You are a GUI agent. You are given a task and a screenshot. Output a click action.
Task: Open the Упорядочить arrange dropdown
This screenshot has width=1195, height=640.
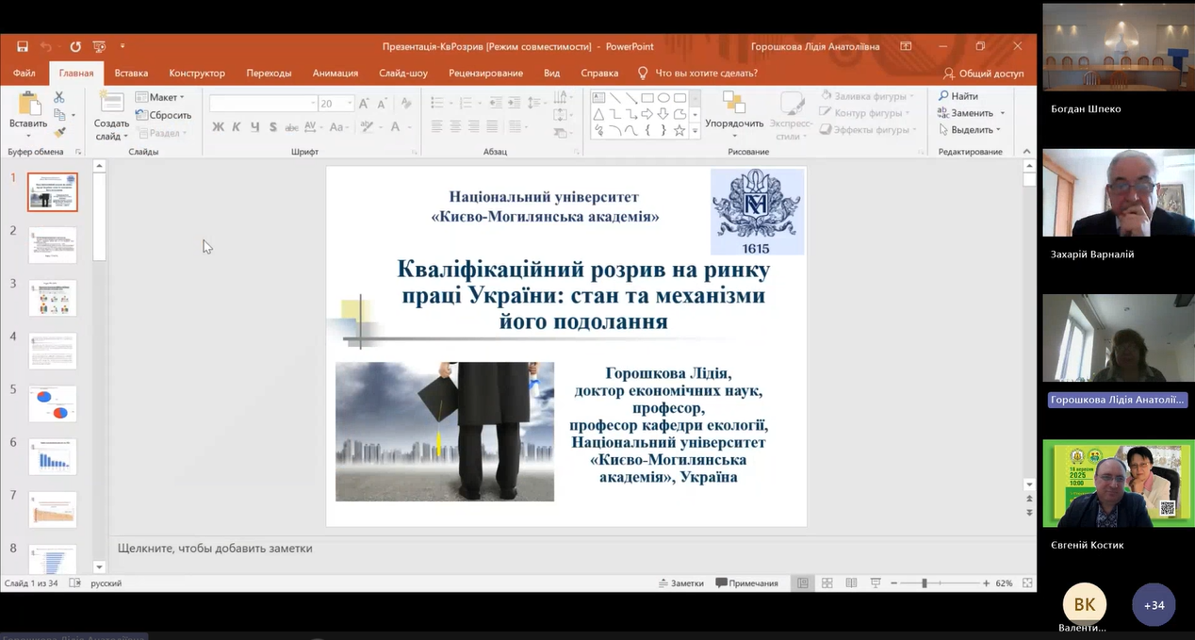734,123
